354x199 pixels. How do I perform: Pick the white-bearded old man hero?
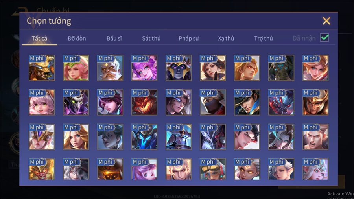click(x=110, y=68)
